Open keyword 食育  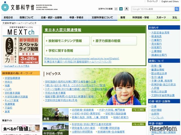7,111
